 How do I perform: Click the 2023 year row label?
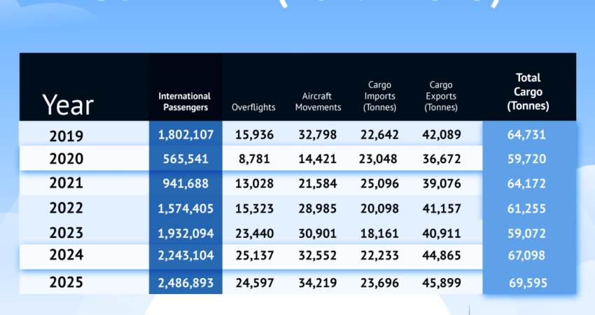(x=66, y=233)
